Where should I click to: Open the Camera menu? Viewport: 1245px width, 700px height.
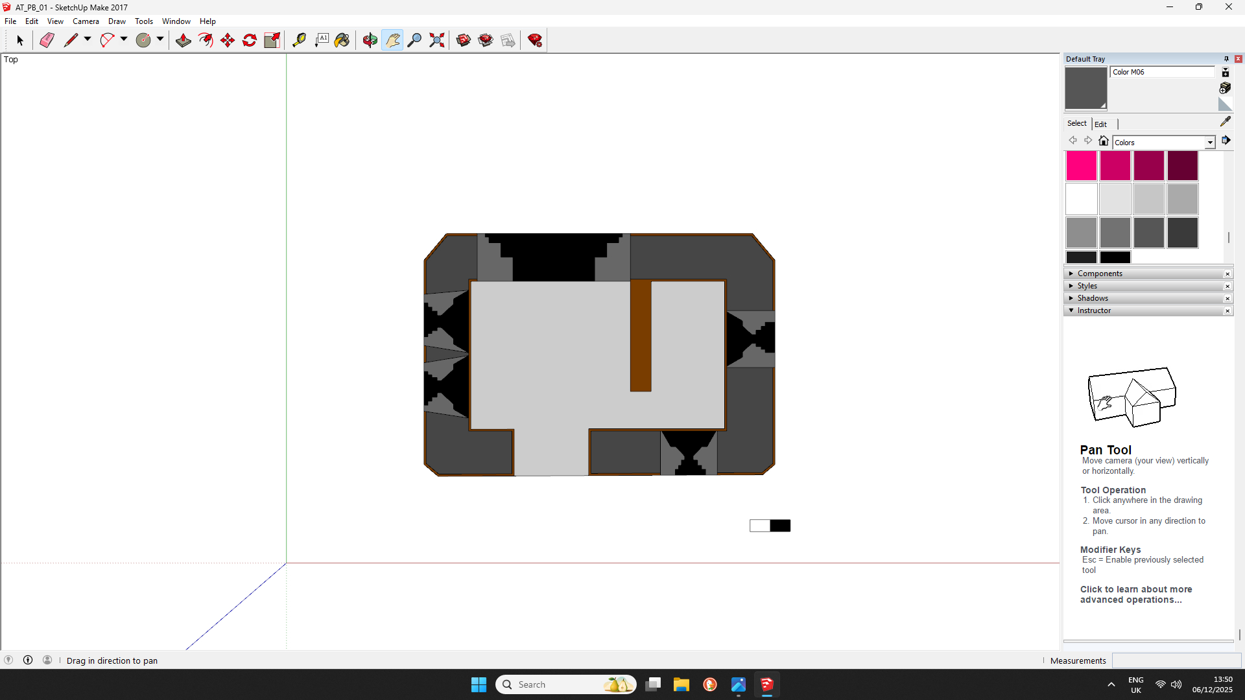pyautogui.click(x=86, y=21)
